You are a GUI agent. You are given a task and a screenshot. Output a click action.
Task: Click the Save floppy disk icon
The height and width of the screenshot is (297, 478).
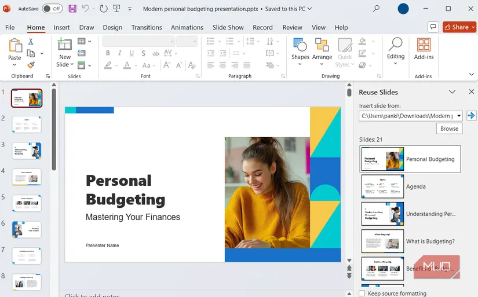pos(72,9)
